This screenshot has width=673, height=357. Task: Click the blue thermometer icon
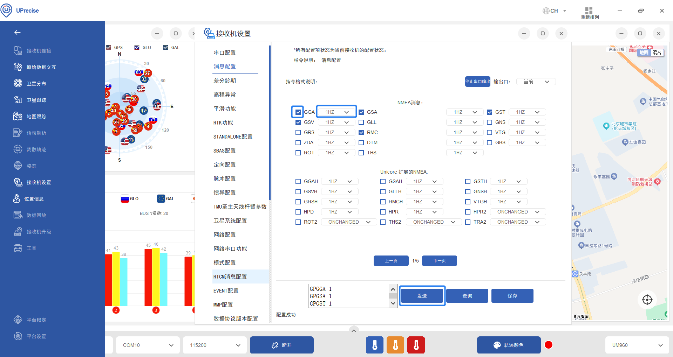[x=375, y=345]
